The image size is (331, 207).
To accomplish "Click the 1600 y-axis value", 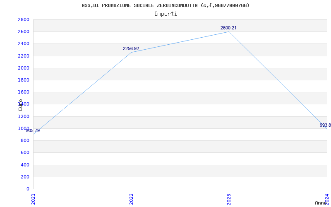I will (24, 92).
